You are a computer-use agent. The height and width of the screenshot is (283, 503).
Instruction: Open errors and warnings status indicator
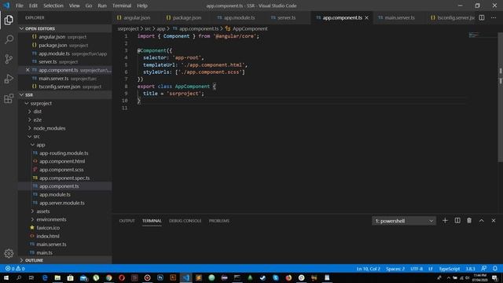[x=15, y=269]
